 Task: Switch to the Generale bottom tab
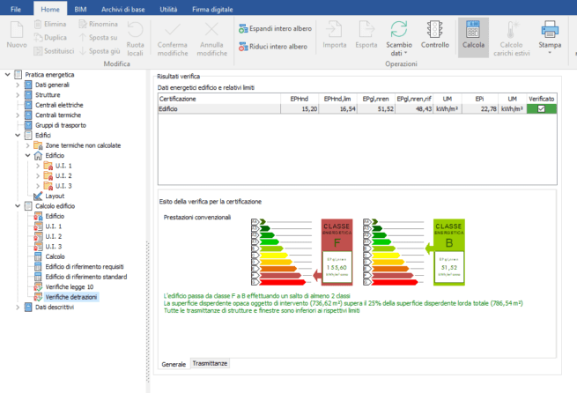coord(174,364)
